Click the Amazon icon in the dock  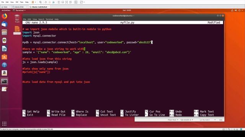pyautogui.click(x=4, y=73)
